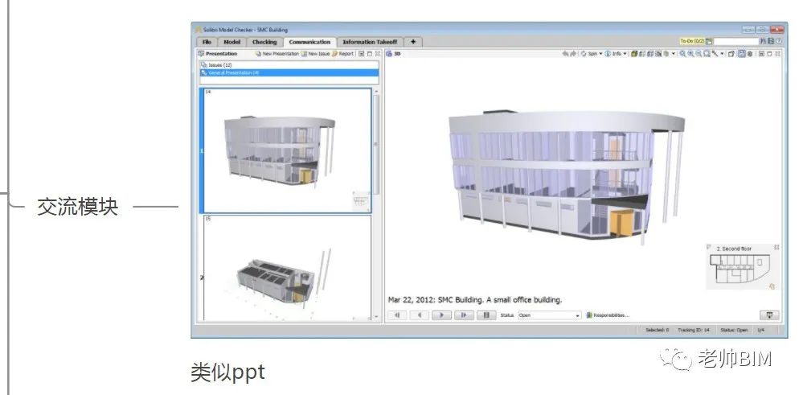Screen dimensions: 799x395
Task: Select Issues (12) list row
Action: (x=289, y=64)
